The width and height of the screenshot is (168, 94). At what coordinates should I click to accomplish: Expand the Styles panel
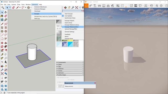point(70,64)
